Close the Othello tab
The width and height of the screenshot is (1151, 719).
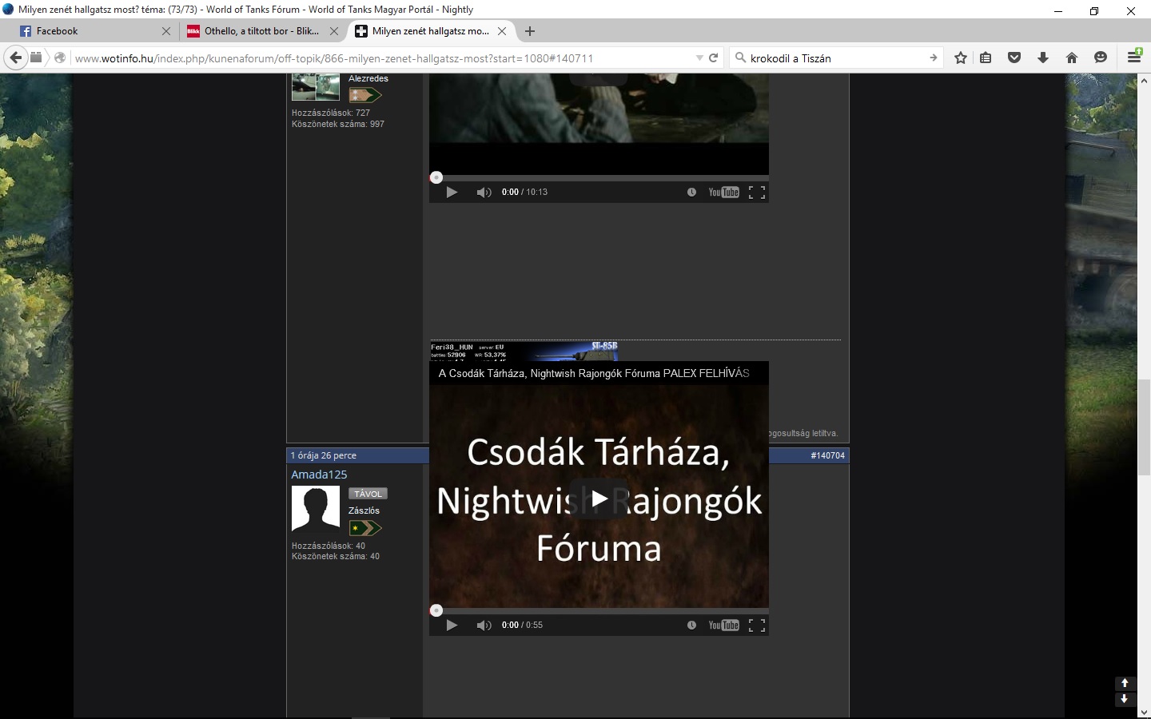point(334,31)
